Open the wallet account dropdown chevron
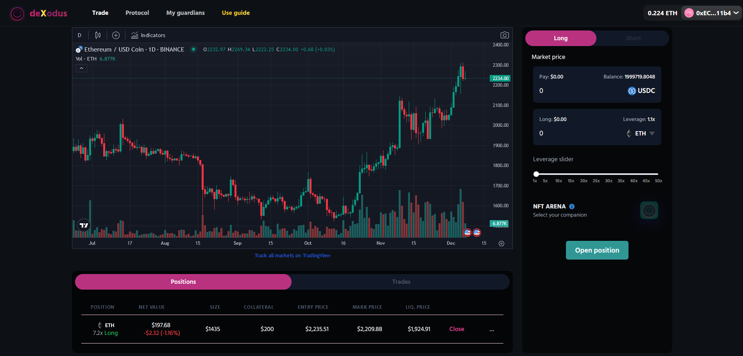Viewport: 743px width, 356px height. pyautogui.click(x=736, y=13)
